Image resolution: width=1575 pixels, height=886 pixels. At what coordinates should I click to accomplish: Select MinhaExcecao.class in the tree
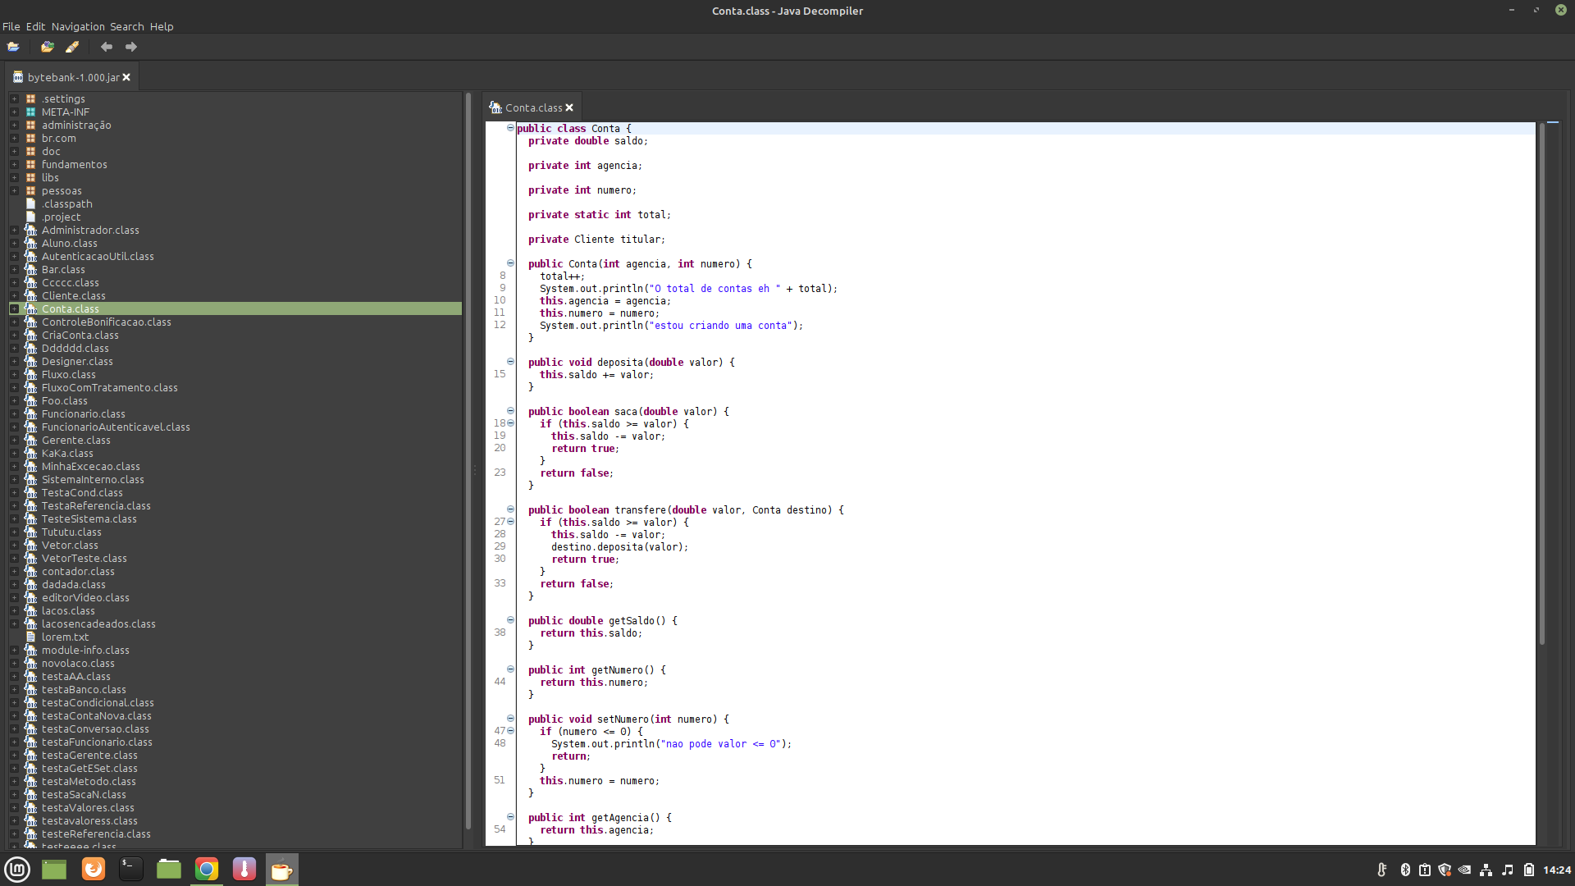(91, 466)
